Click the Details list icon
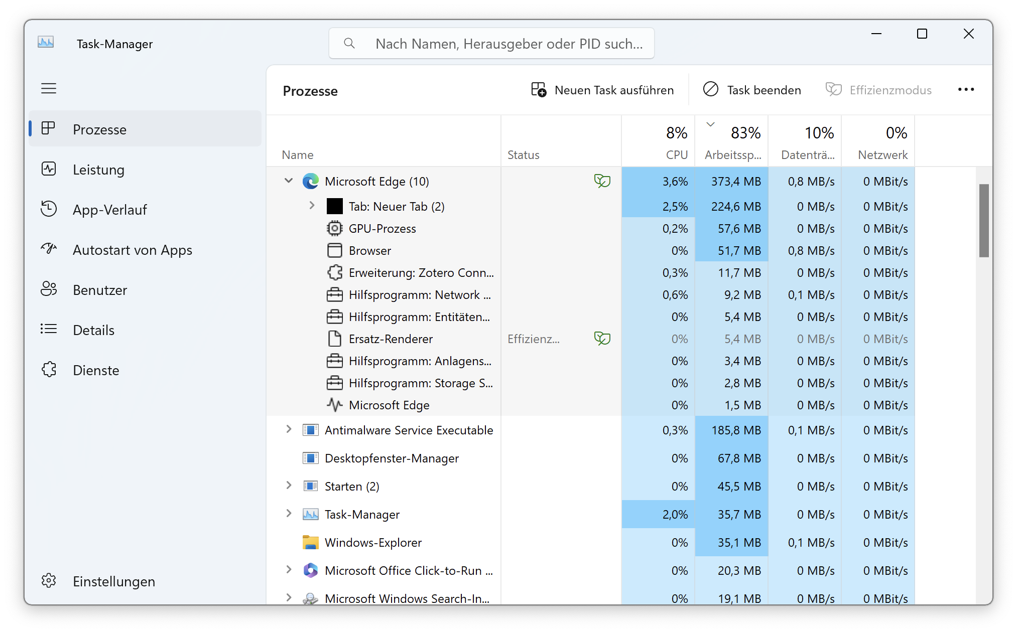 coord(49,329)
